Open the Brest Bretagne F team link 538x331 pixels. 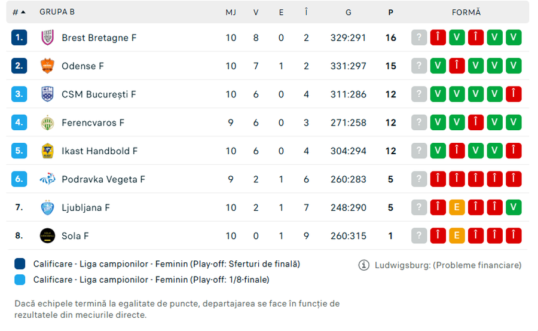pos(99,38)
